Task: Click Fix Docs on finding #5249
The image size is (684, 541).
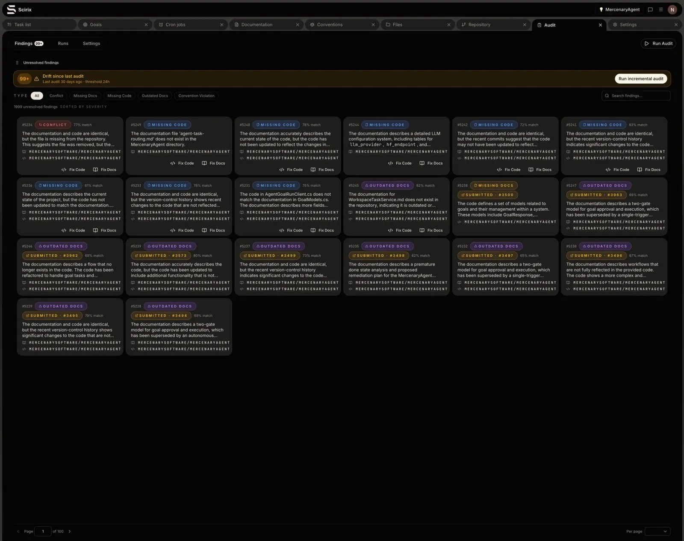Action: 213,163
